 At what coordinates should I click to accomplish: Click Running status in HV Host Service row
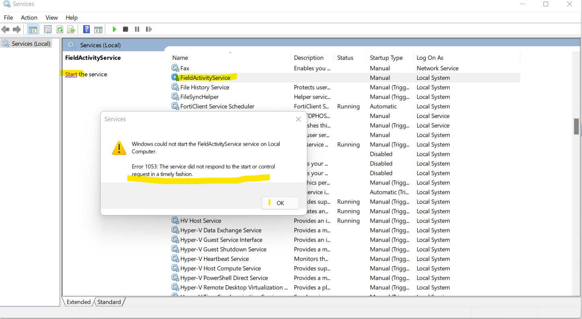[x=348, y=221]
